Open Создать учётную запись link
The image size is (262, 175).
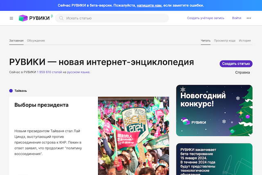206,18
